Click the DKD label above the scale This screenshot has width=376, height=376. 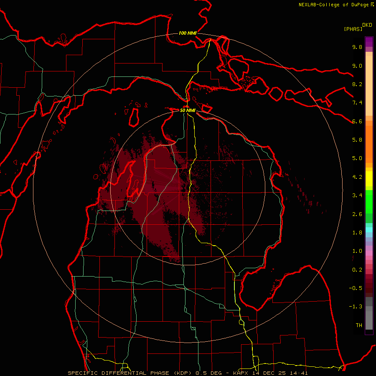point(367,25)
